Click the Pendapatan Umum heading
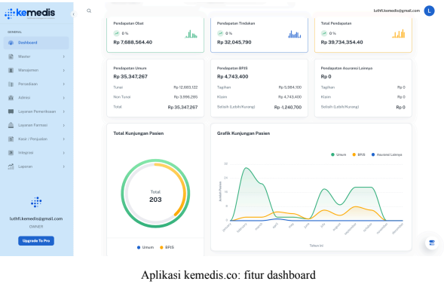Image resolution: width=444 pixels, height=284 pixels. tap(130, 68)
